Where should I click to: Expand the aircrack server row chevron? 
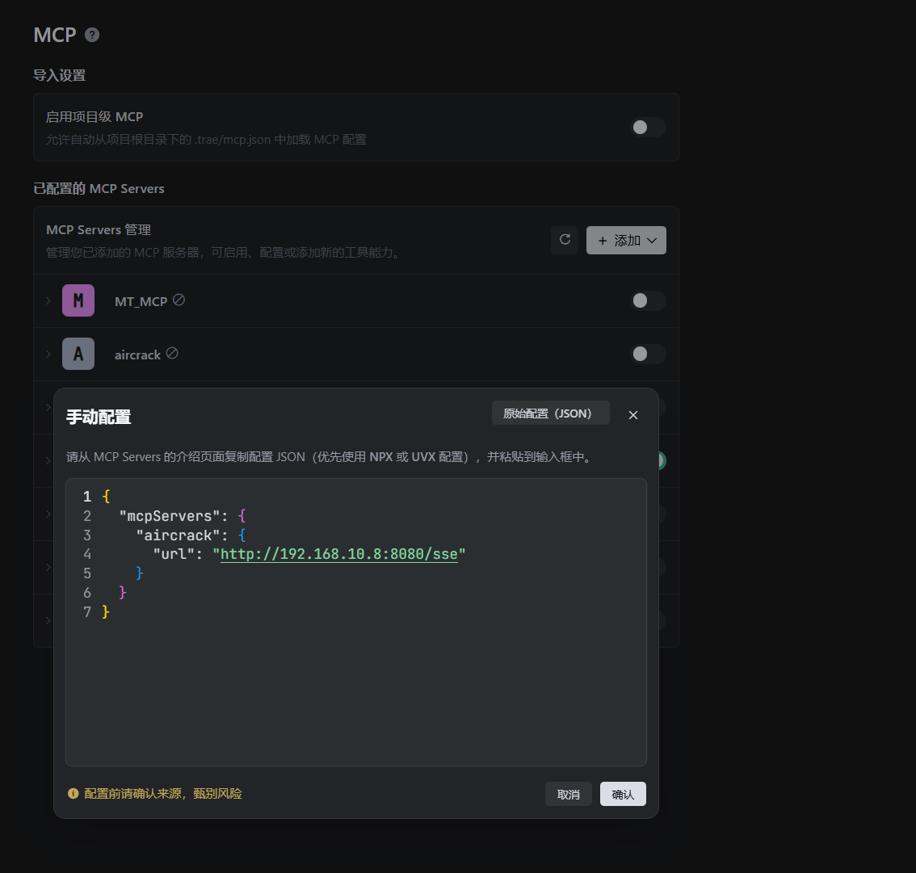(48, 354)
